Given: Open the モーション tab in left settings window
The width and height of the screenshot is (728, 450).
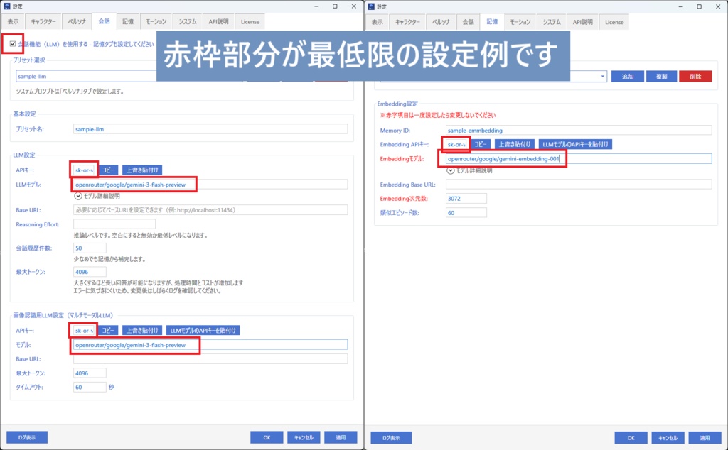Looking at the screenshot, I should 156,22.
